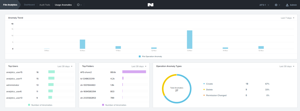Open the circle status dropdown icon
Image resolution: width=300 pixels, height=111 pixels.
coord(79,5)
